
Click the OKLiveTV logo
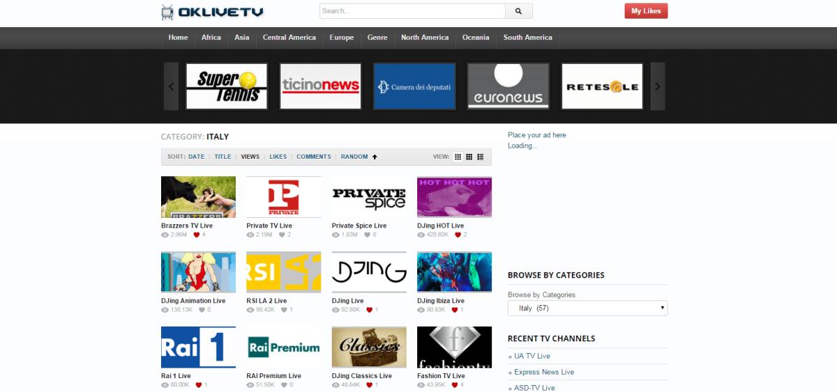(212, 12)
